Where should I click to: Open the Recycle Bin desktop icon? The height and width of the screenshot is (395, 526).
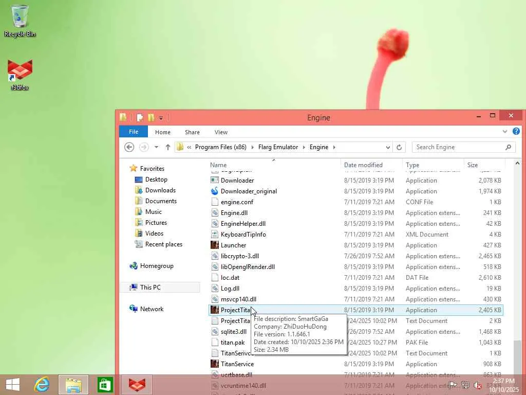[x=20, y=21]
